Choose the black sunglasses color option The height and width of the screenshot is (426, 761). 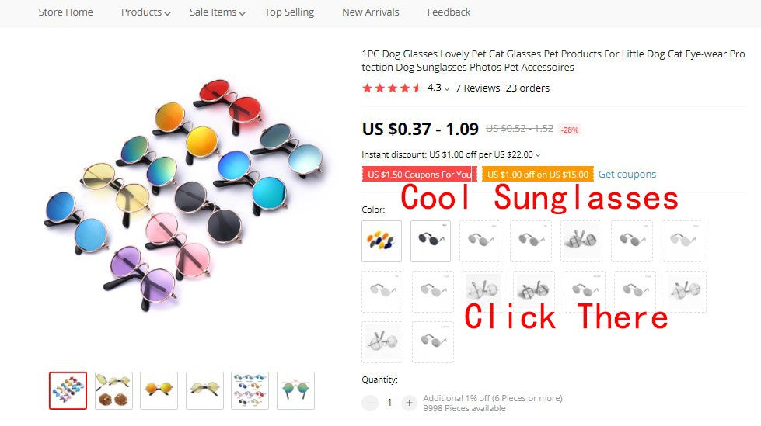tap(431, 241)
